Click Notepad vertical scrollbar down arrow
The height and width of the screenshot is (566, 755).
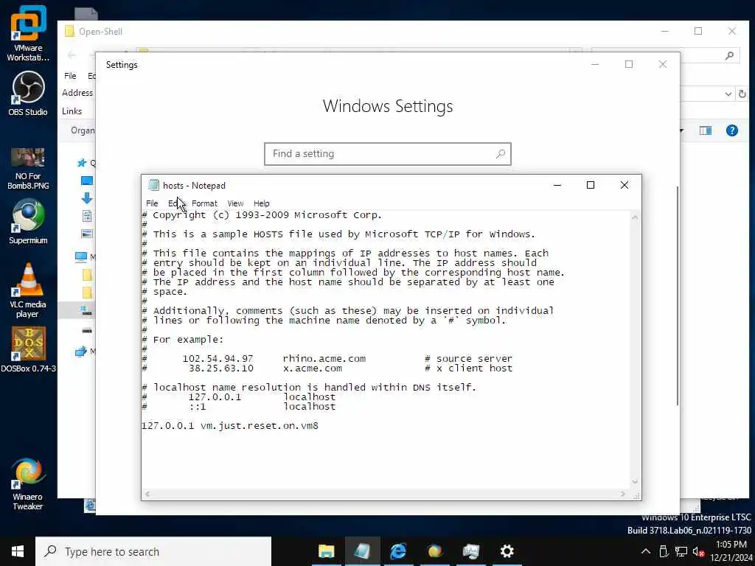635,481
